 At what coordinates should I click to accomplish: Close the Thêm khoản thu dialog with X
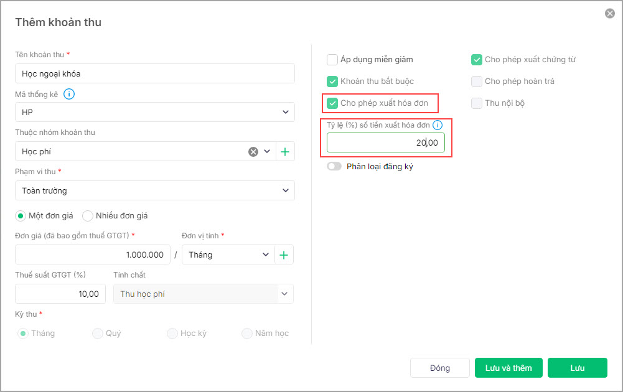click(609, 13)
